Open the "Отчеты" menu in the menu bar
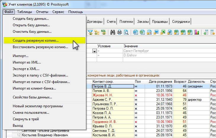Image resolution: width=216 pixels, height=138 pixels. point(42,12)
